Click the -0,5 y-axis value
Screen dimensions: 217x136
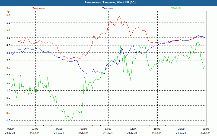[x=8, y=113]
